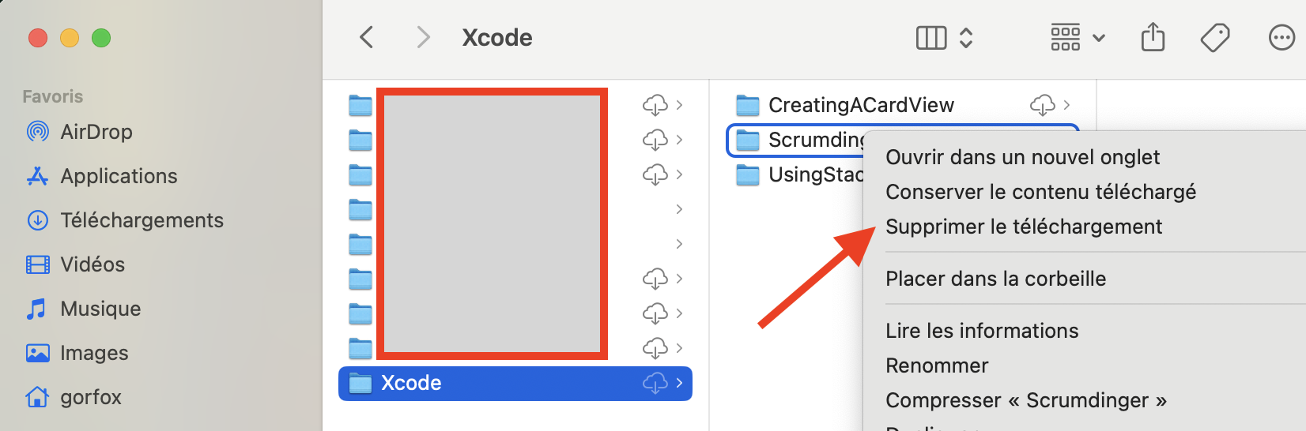The width and height of the screenshot is (1306, 431).
Task: Click the Finder back navigation arrow
Action: click(366, 37)
